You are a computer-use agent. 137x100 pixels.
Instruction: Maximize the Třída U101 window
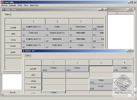tap(102, 10)
